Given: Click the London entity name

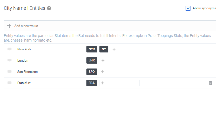Looking at the screenshot, I should click(x=23, y=61).
